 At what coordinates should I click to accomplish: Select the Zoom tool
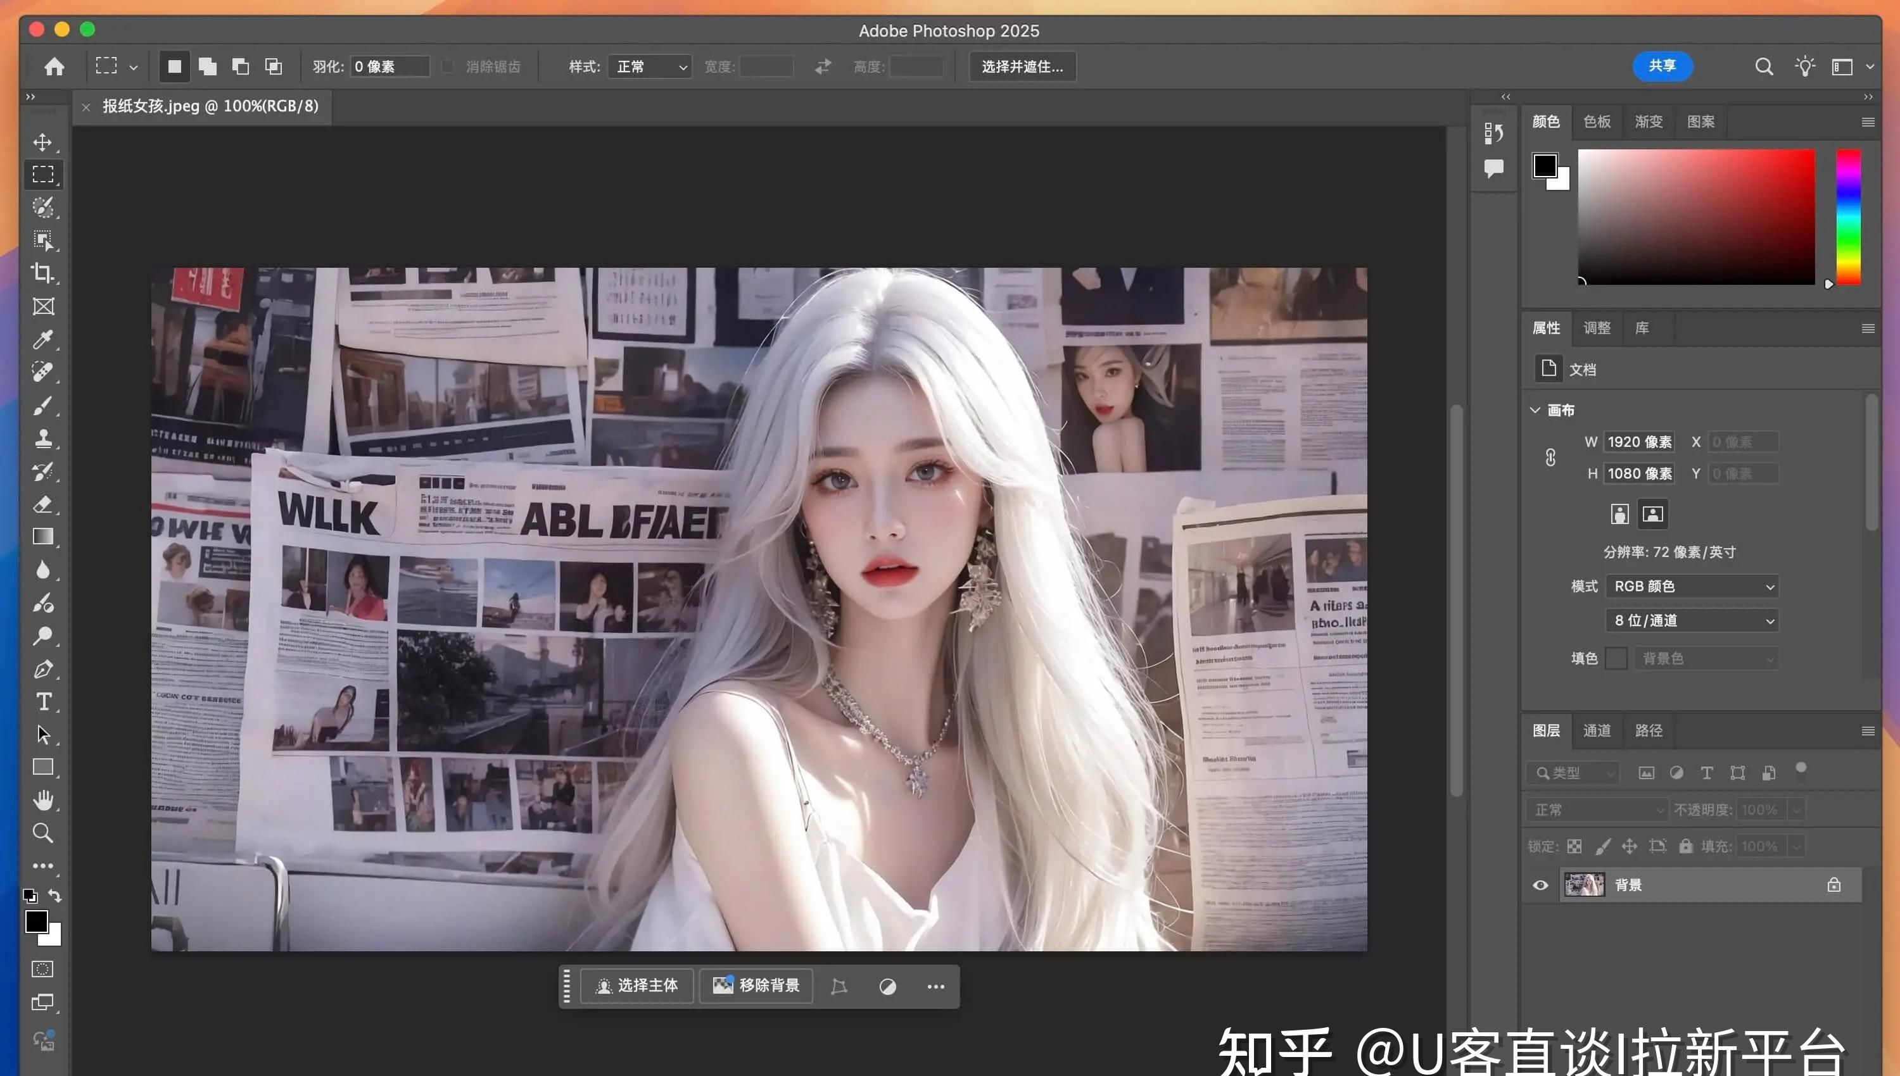[x=42, y=833]
